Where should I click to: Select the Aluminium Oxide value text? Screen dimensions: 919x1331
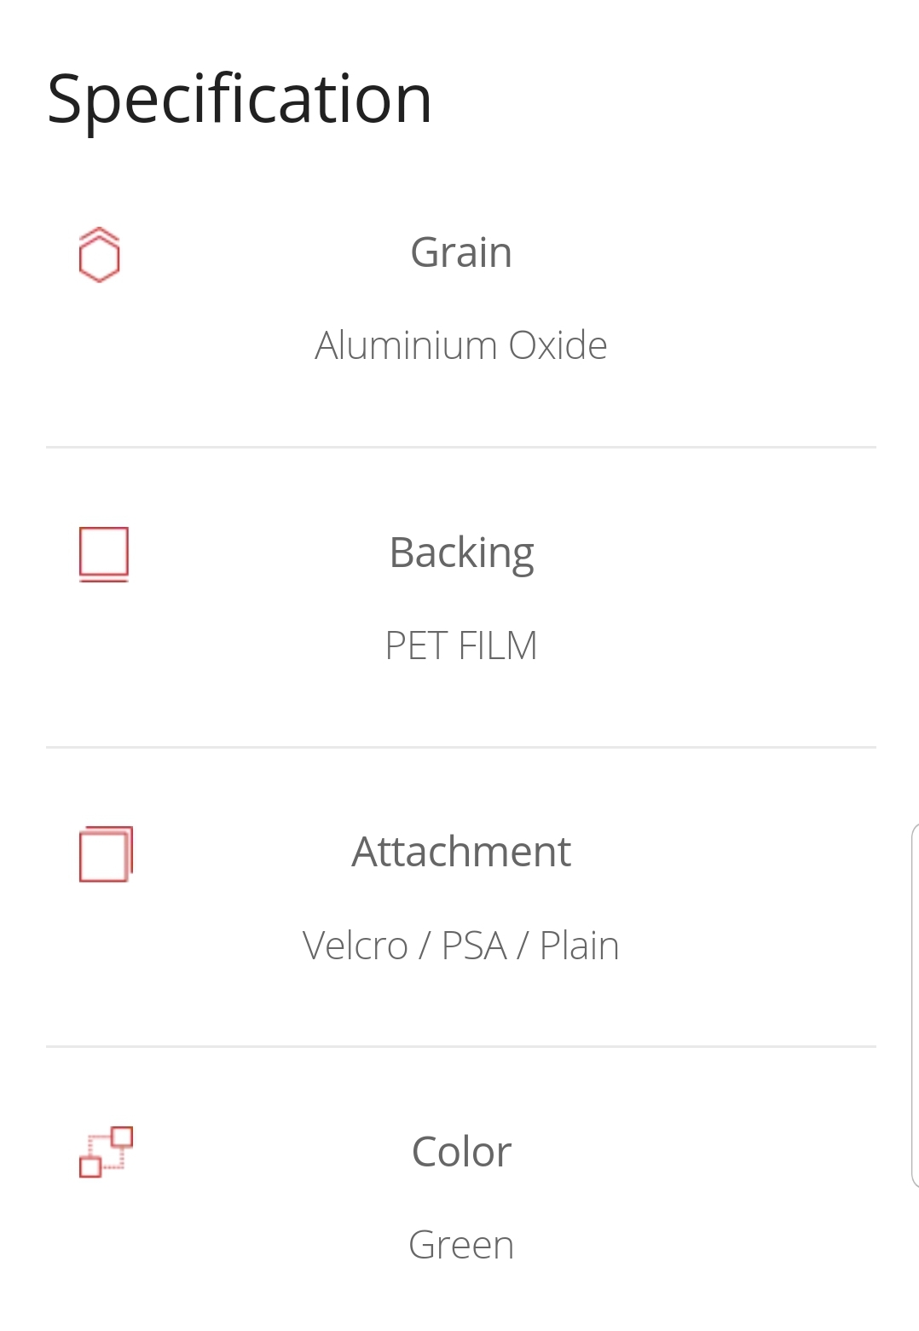click(x=461, y=345)
